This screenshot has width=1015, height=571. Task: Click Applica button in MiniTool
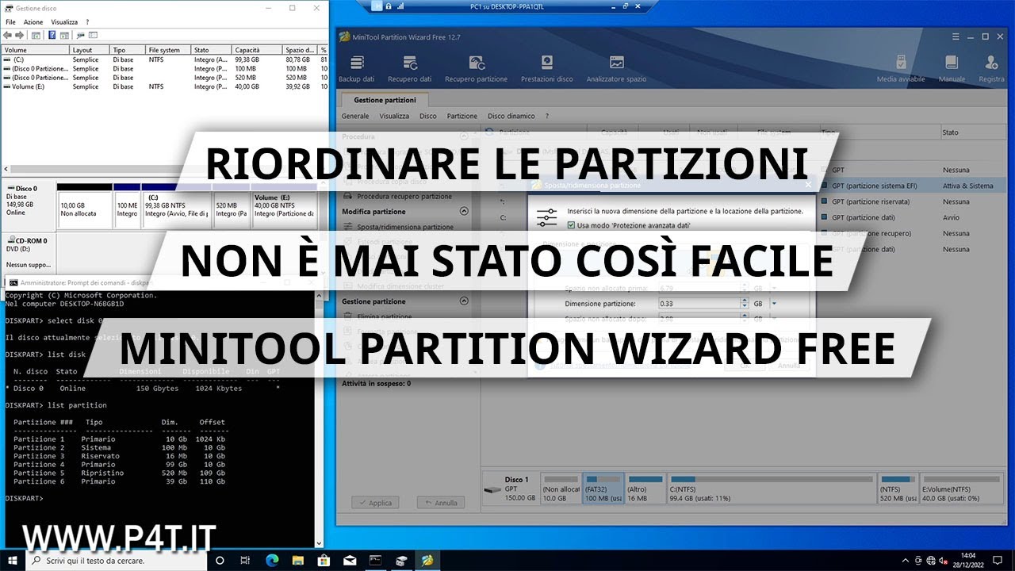374,503
